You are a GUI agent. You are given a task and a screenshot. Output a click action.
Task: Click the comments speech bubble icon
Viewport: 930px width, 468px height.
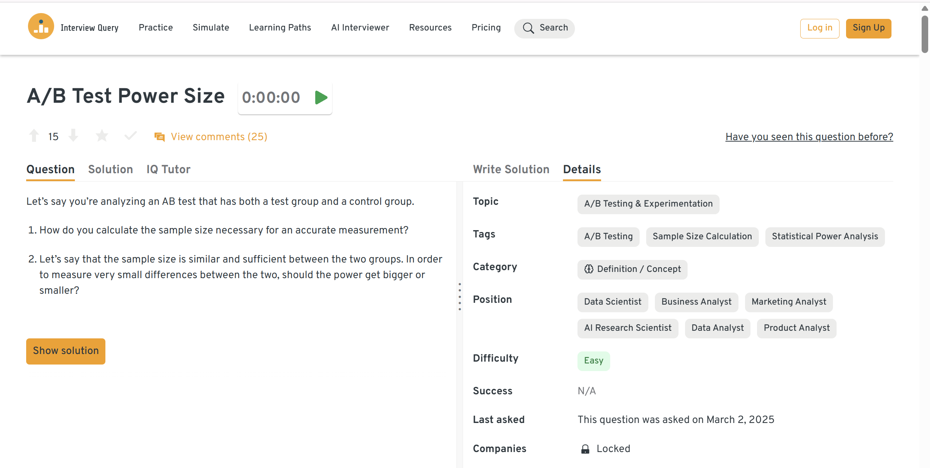160,137
